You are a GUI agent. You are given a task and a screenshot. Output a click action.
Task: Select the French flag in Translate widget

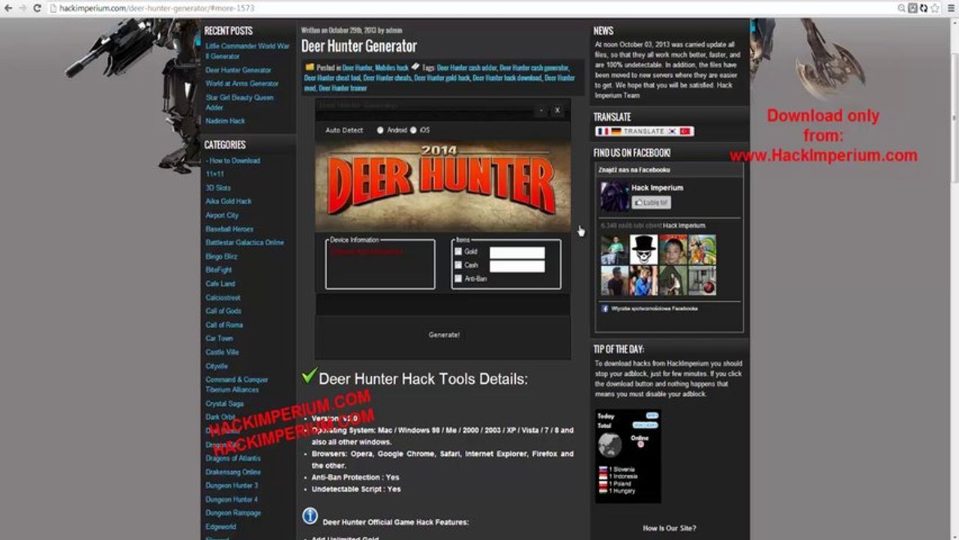602,131
